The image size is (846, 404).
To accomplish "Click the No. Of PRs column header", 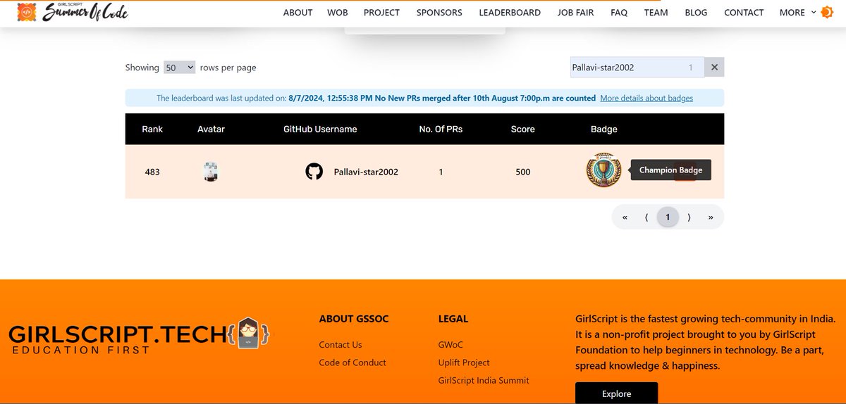I will 441,129.
